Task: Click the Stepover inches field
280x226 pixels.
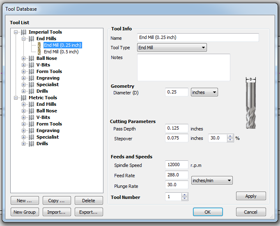Action: coord(177,138)
